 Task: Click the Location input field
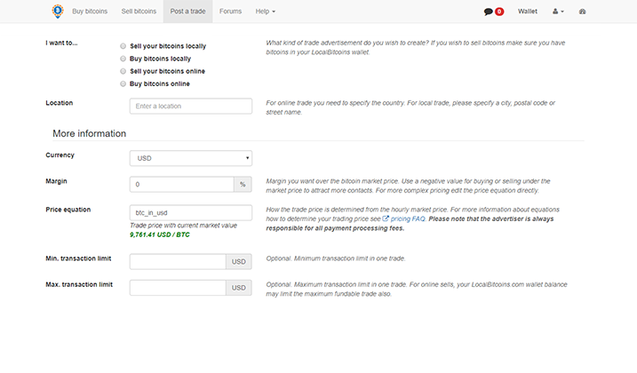coord(190,107)
